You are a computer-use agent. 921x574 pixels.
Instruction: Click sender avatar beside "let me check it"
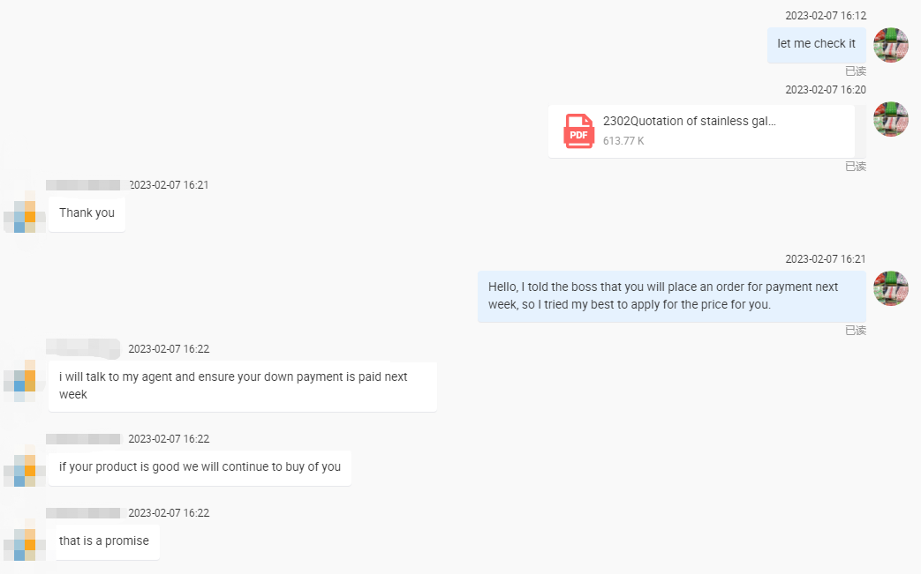pyautogui.click(x=891, y=45)
